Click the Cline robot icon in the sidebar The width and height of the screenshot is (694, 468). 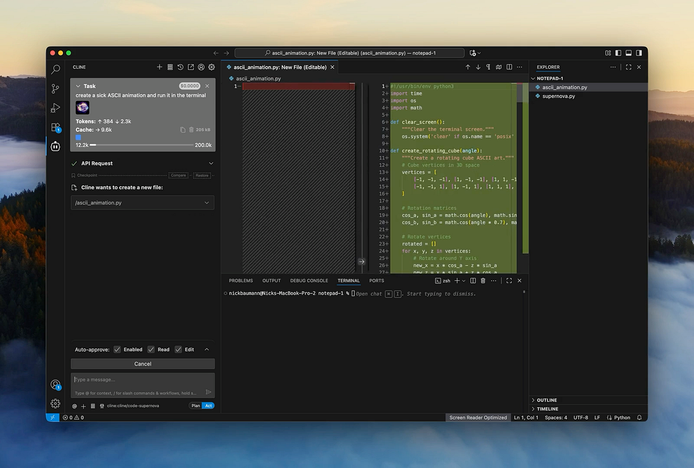(56, 146)
